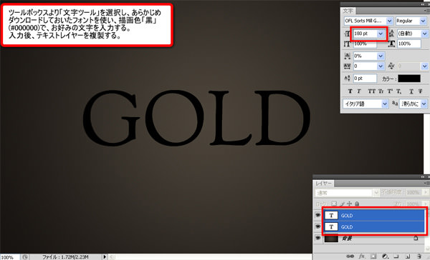
Task: Apply Underline text style
Action: point(411,91)
